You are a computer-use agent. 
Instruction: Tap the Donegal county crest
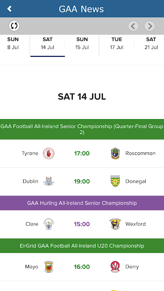tap(115, 181)
